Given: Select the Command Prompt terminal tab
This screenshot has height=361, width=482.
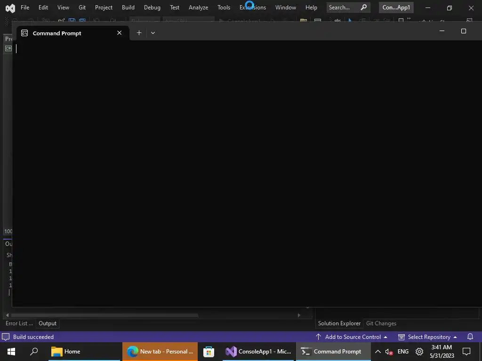Looking at the screenshot, I should pos(72,33).
